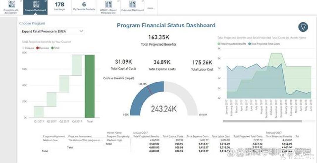
Task: Click the October 2017 axis label
Action: pyautogui.click(x=271, y=107)
